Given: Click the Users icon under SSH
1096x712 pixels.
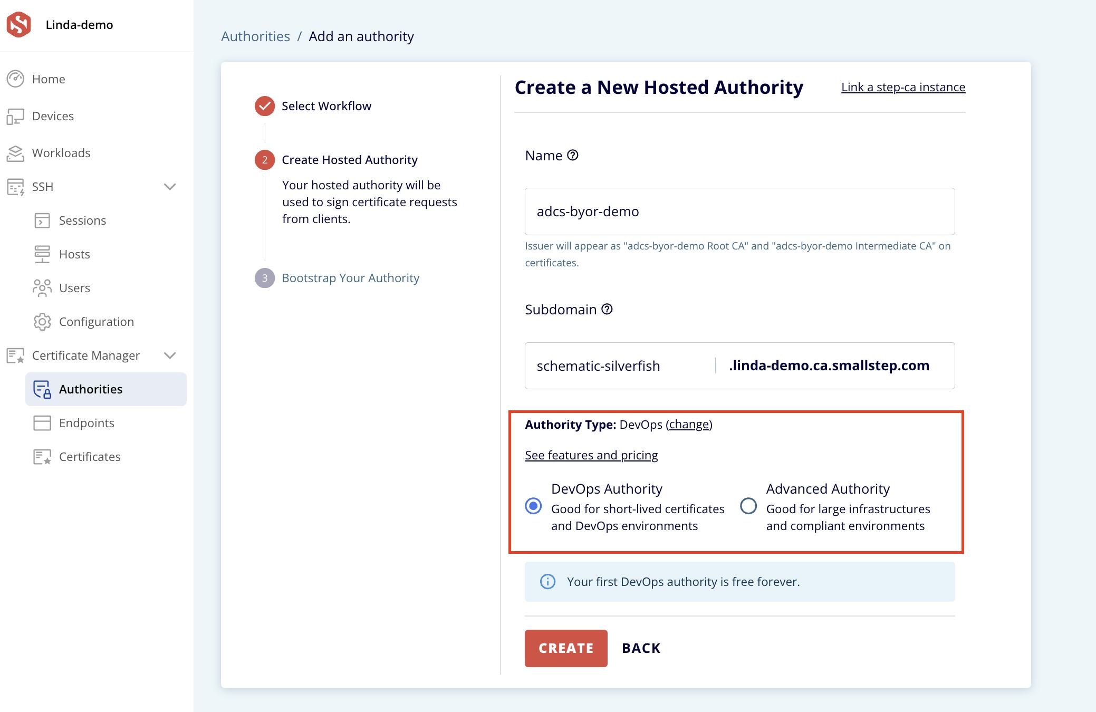Looking at the screenshot, I should 43,288.
